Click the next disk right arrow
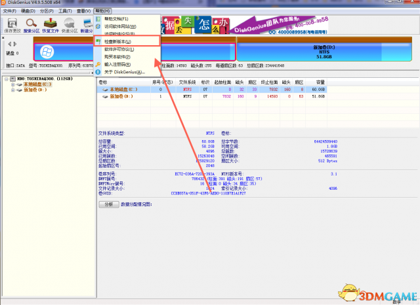Viewport: 420px width, 305px height. tap(15, 44)
